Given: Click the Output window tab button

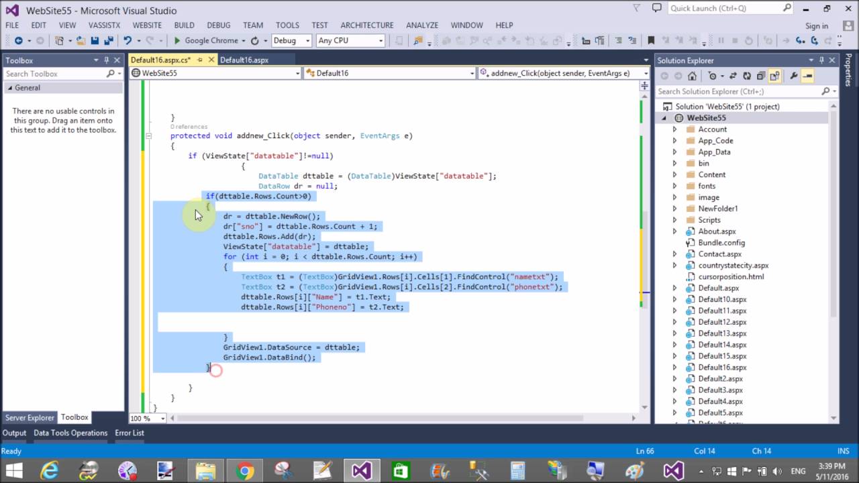Looking at the screenshot, I should [14, 433].
